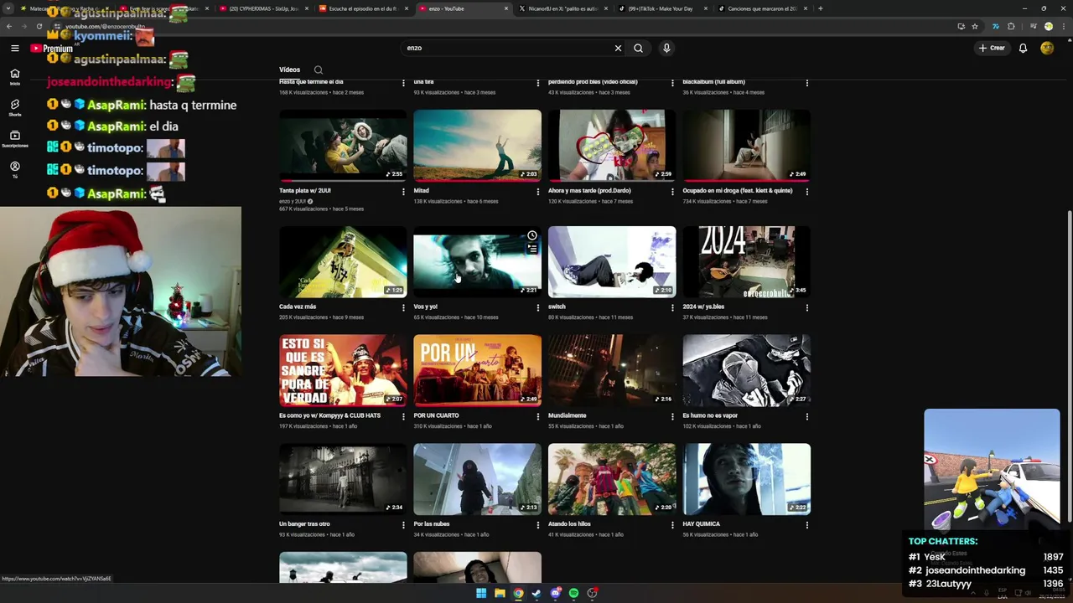Open the "Por las nubes" title link
The width and height of the screenshot is (1073, 603).
click(x=432, y=524)
